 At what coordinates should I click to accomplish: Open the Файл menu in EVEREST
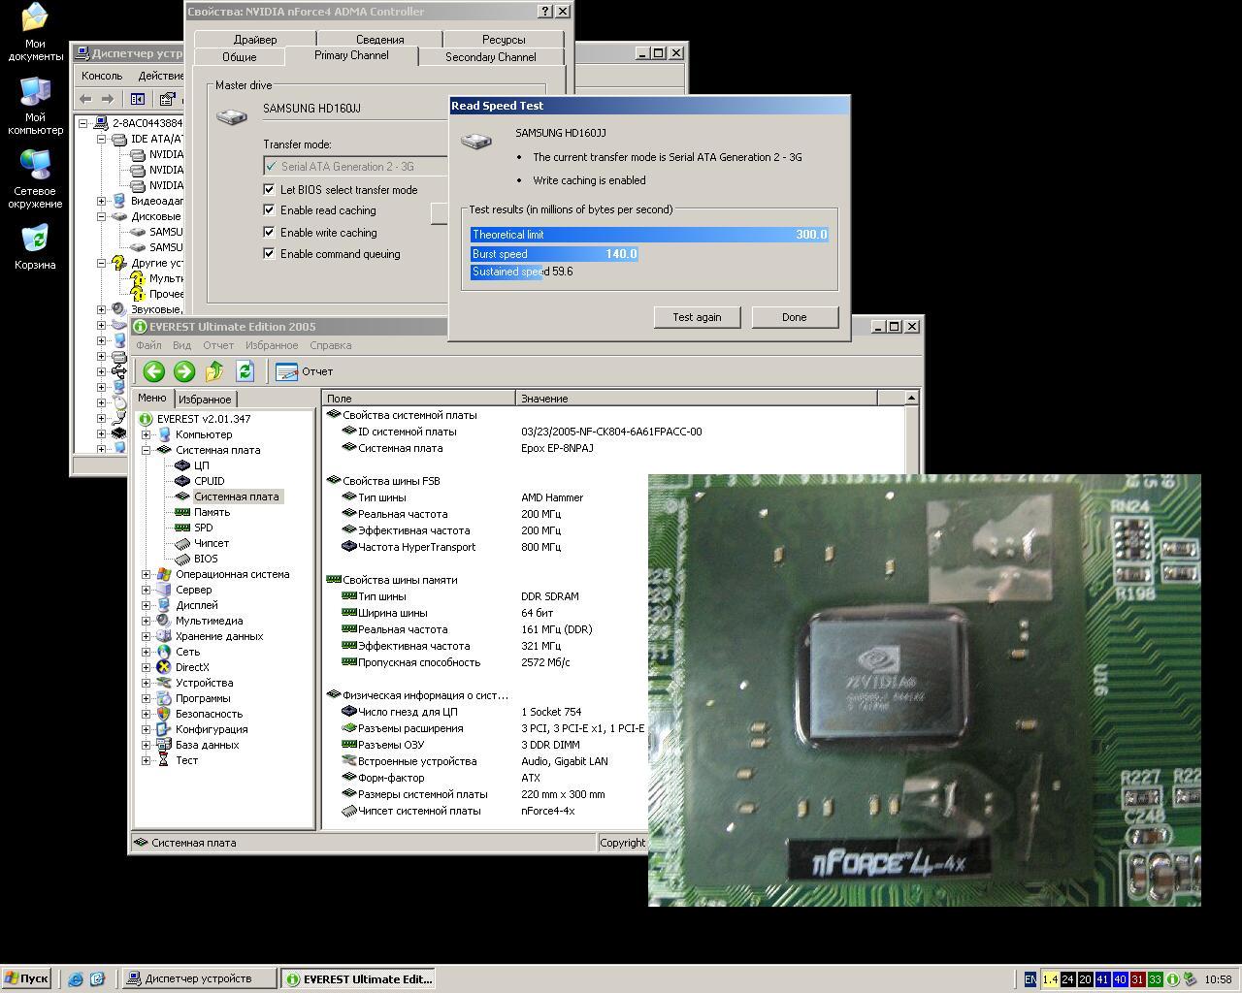pyautogui.click(x=148, y=345)
